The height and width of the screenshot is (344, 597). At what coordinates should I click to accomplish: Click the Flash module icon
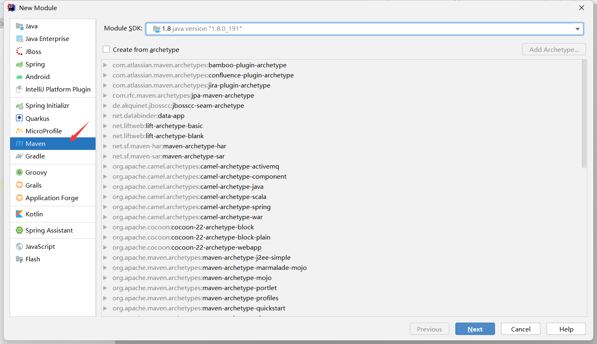click(19, 259)
